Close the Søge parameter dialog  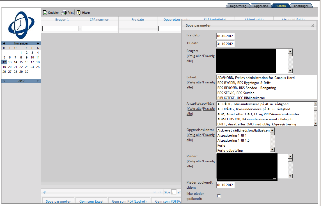coord(313,25)
